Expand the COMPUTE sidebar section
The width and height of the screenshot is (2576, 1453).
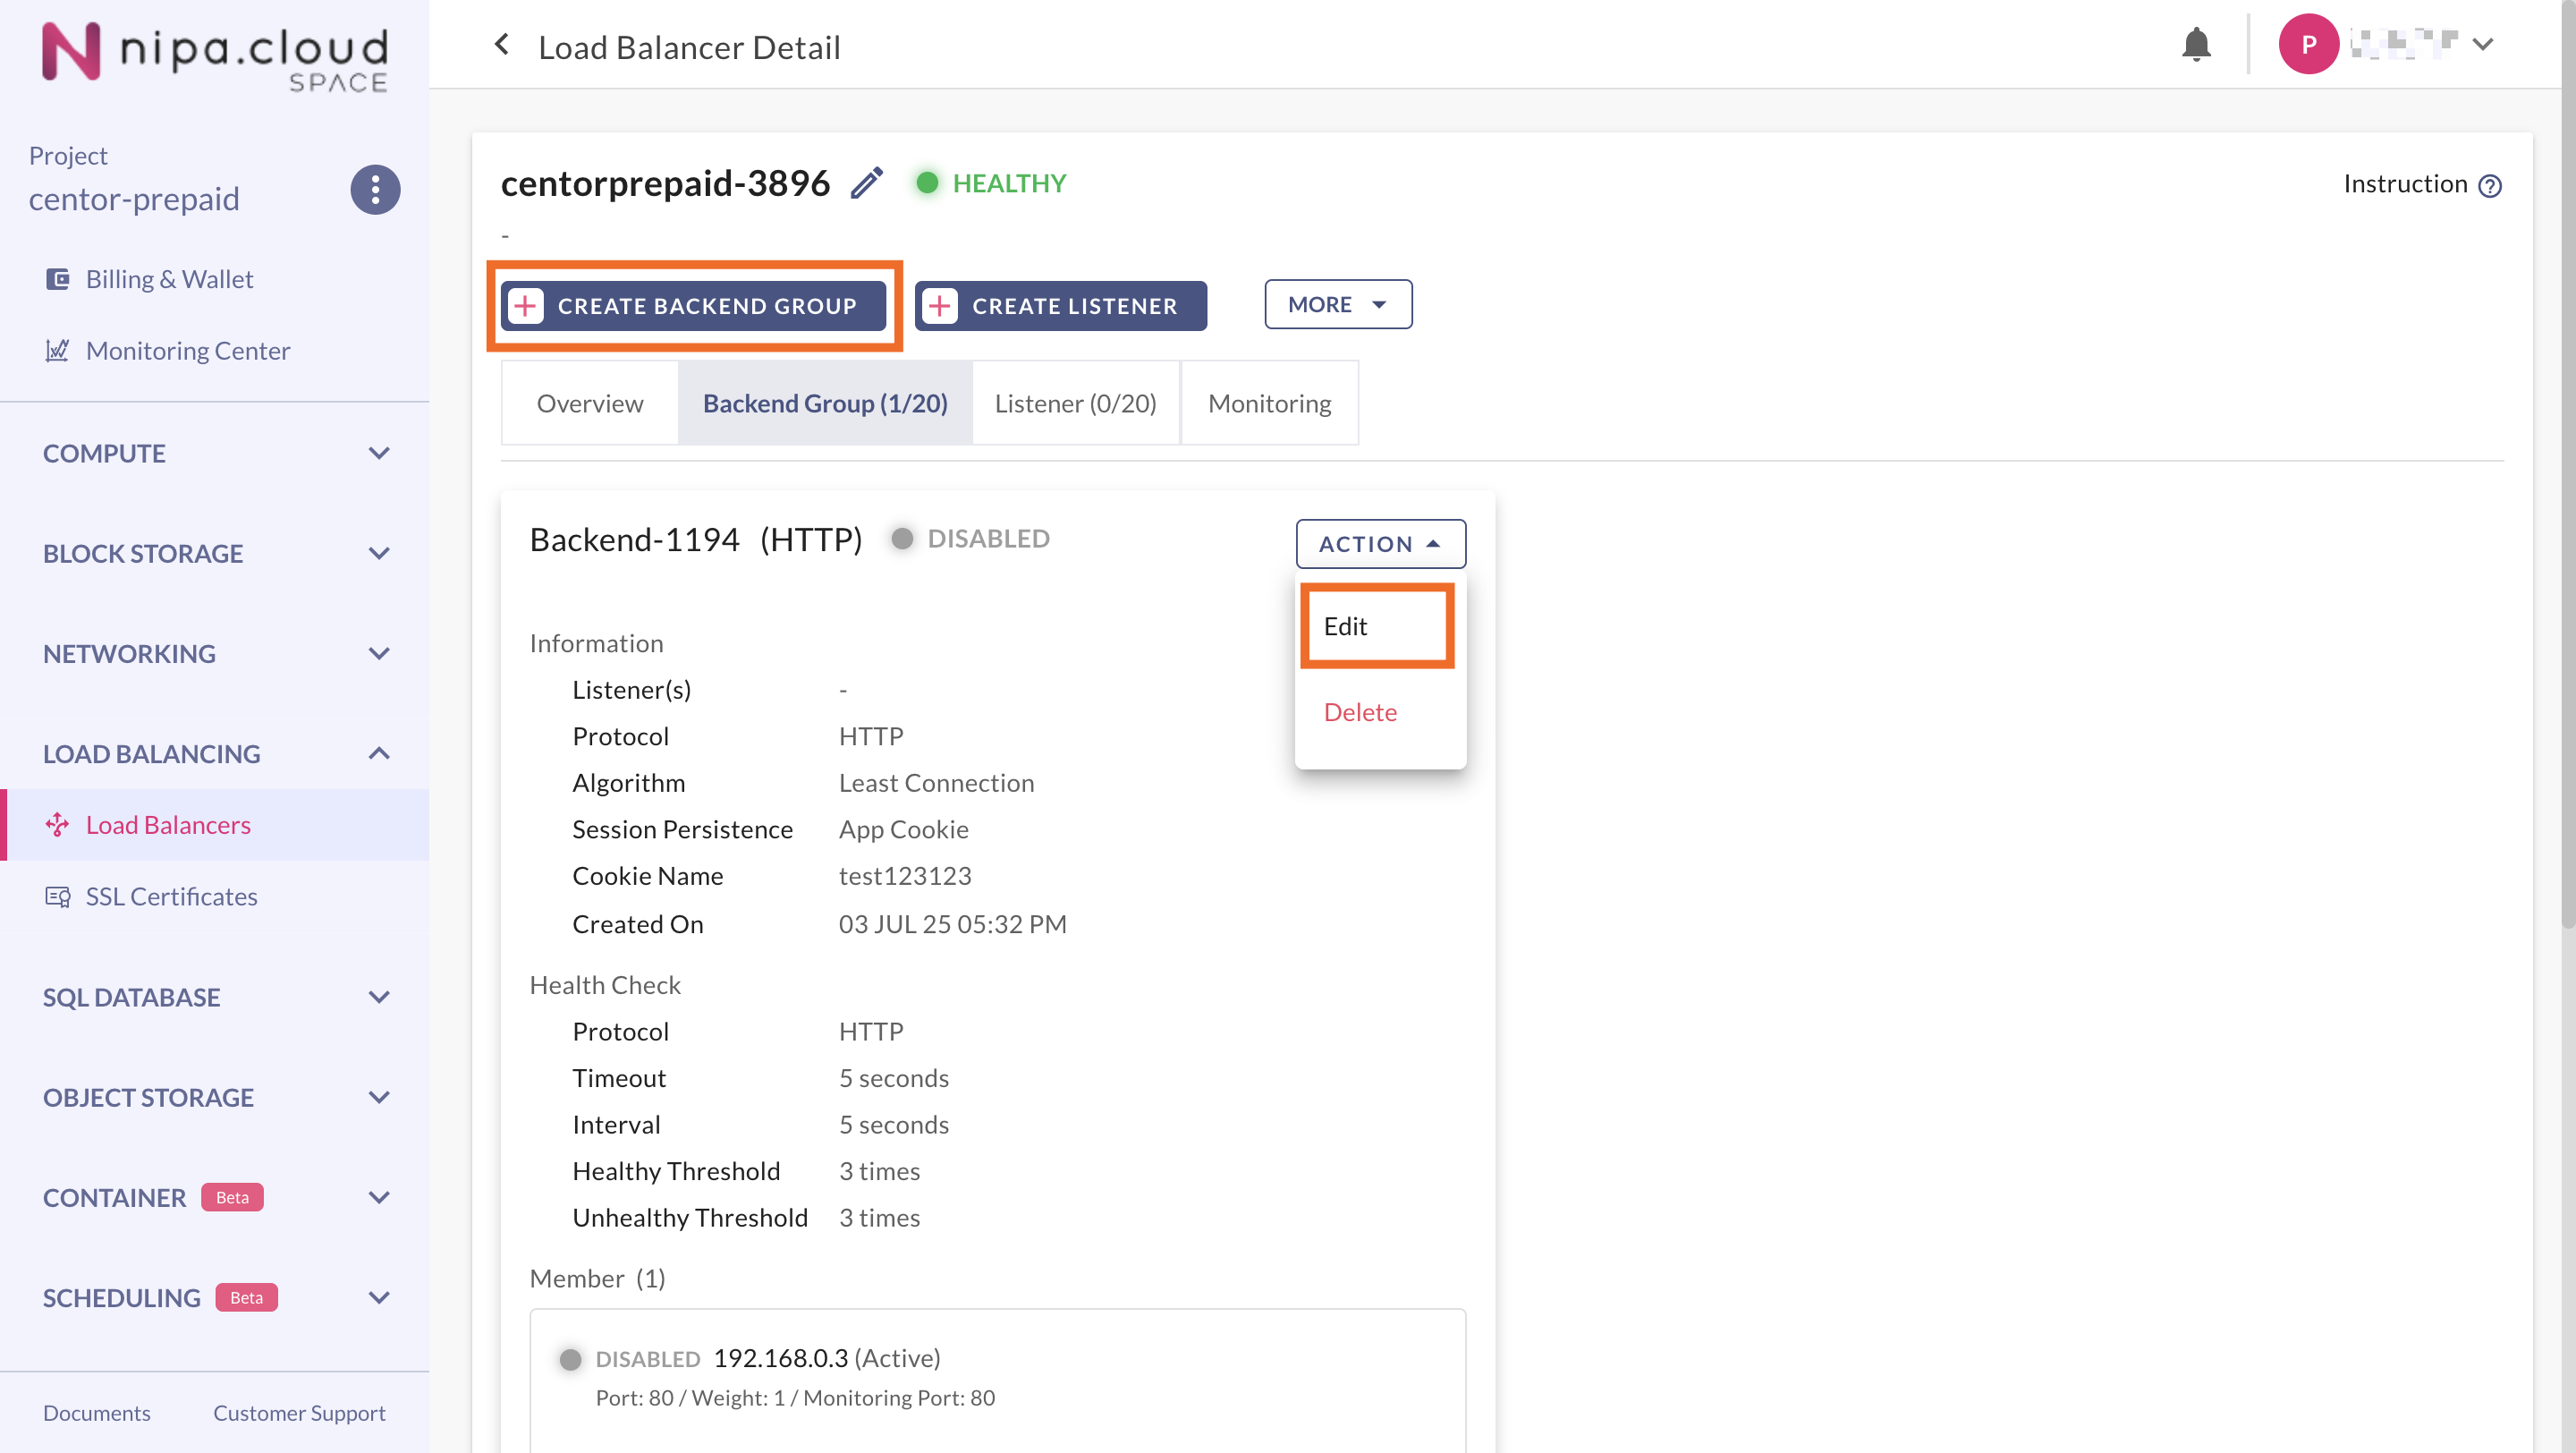tap(378, 453)
